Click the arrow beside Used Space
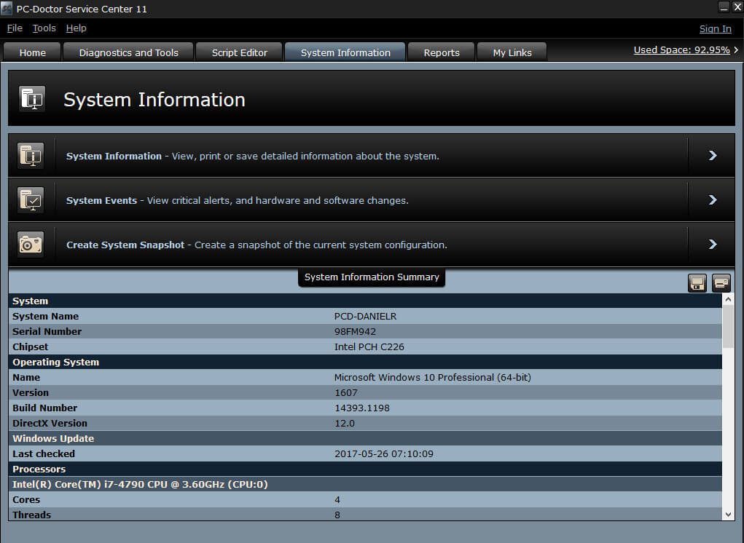Screen dimensions: 744x543 pyautogui.click(x=736, y=49)
